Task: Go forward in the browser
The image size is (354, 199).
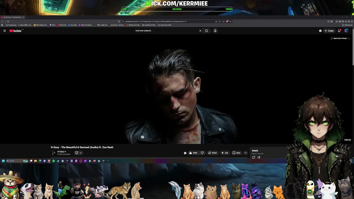Action: 5,21
